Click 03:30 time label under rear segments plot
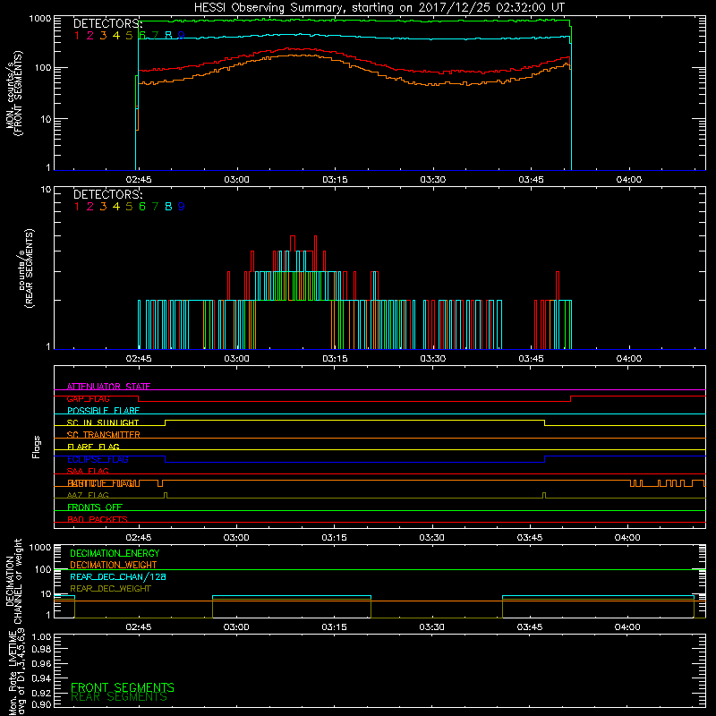 coord(433,359)
